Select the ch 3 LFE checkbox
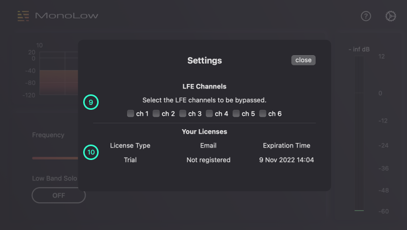The width and height of the screenshot is (407, 230). [183, 114]
